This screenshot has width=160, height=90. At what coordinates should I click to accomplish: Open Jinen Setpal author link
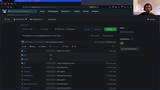29,42
